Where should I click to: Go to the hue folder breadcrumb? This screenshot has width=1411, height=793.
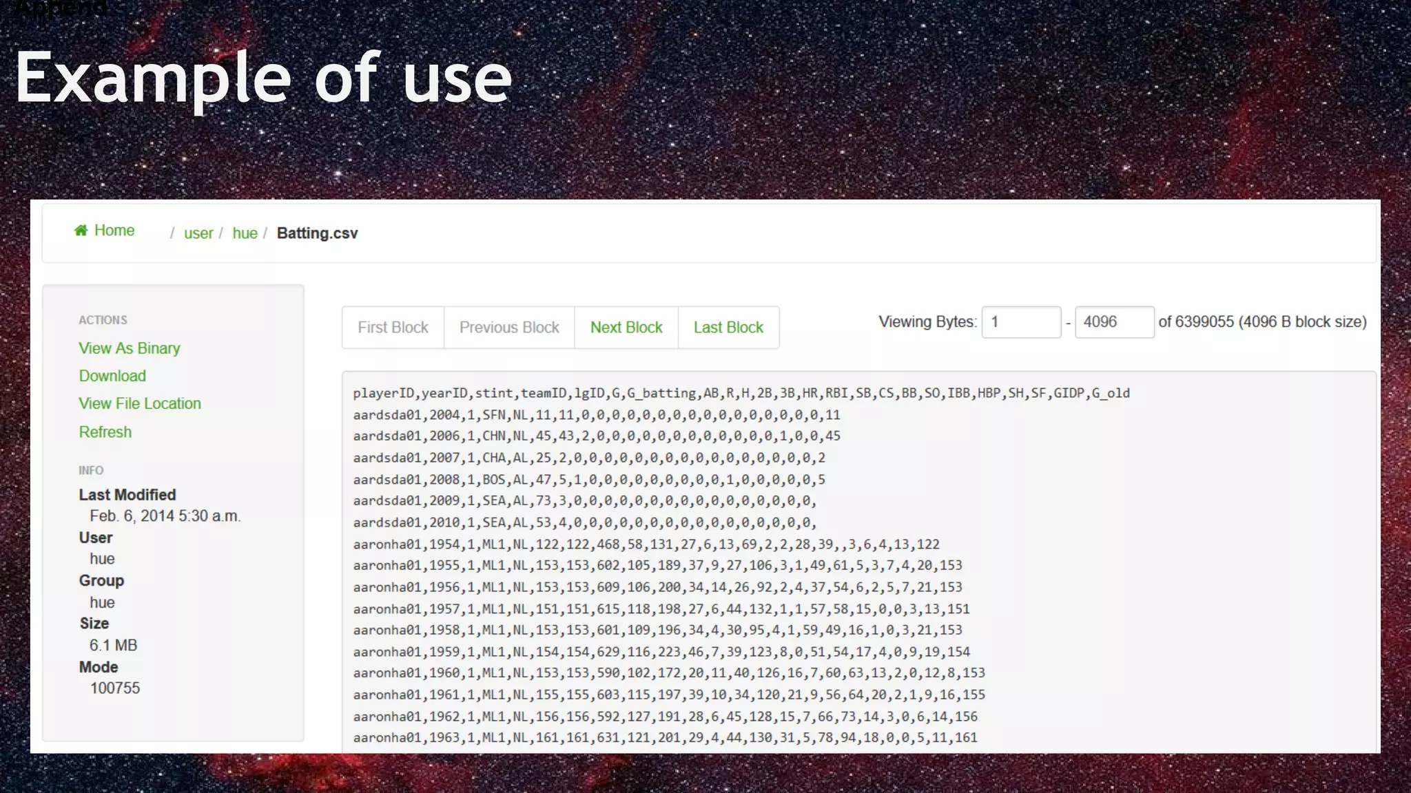pyautogui.click(x=245, y=233)
